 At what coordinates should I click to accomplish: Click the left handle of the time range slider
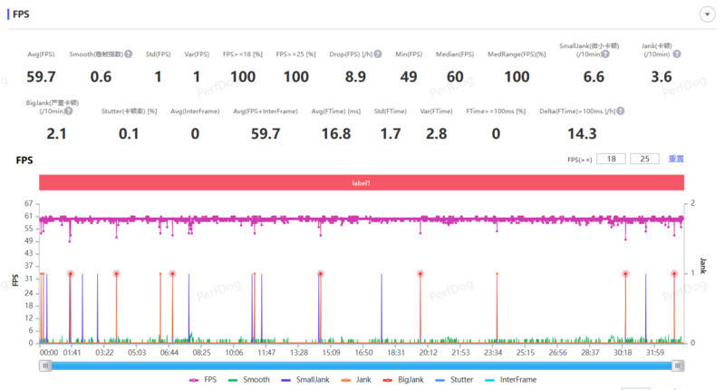coord(45,366)
